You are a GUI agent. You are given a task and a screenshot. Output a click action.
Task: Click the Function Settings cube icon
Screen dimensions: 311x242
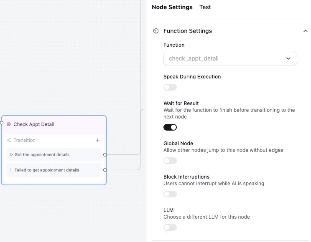coord(156,31)
